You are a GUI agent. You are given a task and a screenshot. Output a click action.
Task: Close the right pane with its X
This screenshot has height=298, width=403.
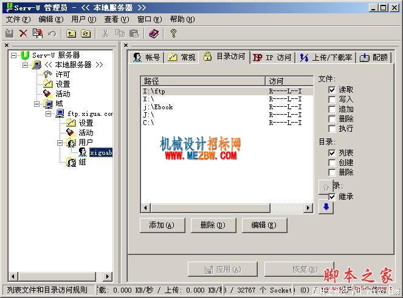pyautogui.click(x=126, y=45)
